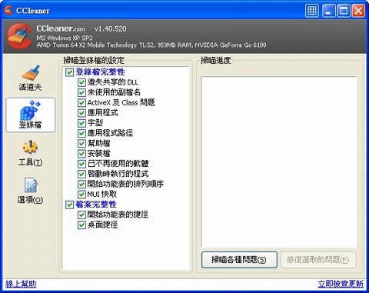The image size is (369, 293).
Task: Toggle the 幫助檔 checkbox
Action: pyautogui.click(x=81, y=144)
